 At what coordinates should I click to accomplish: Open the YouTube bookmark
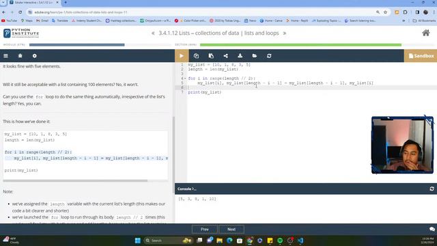(x=9, y=20)
